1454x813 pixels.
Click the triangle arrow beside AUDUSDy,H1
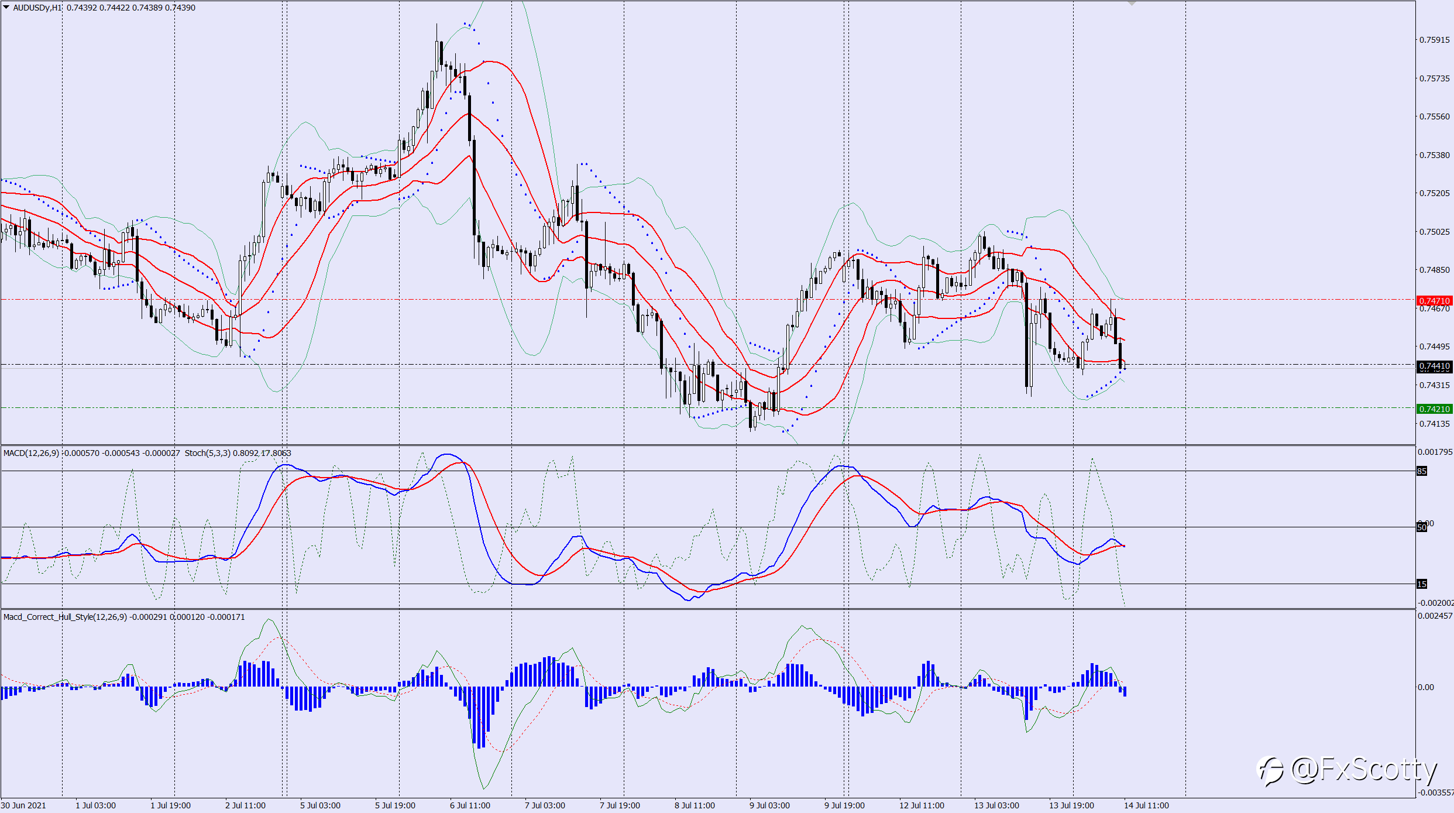6,8
